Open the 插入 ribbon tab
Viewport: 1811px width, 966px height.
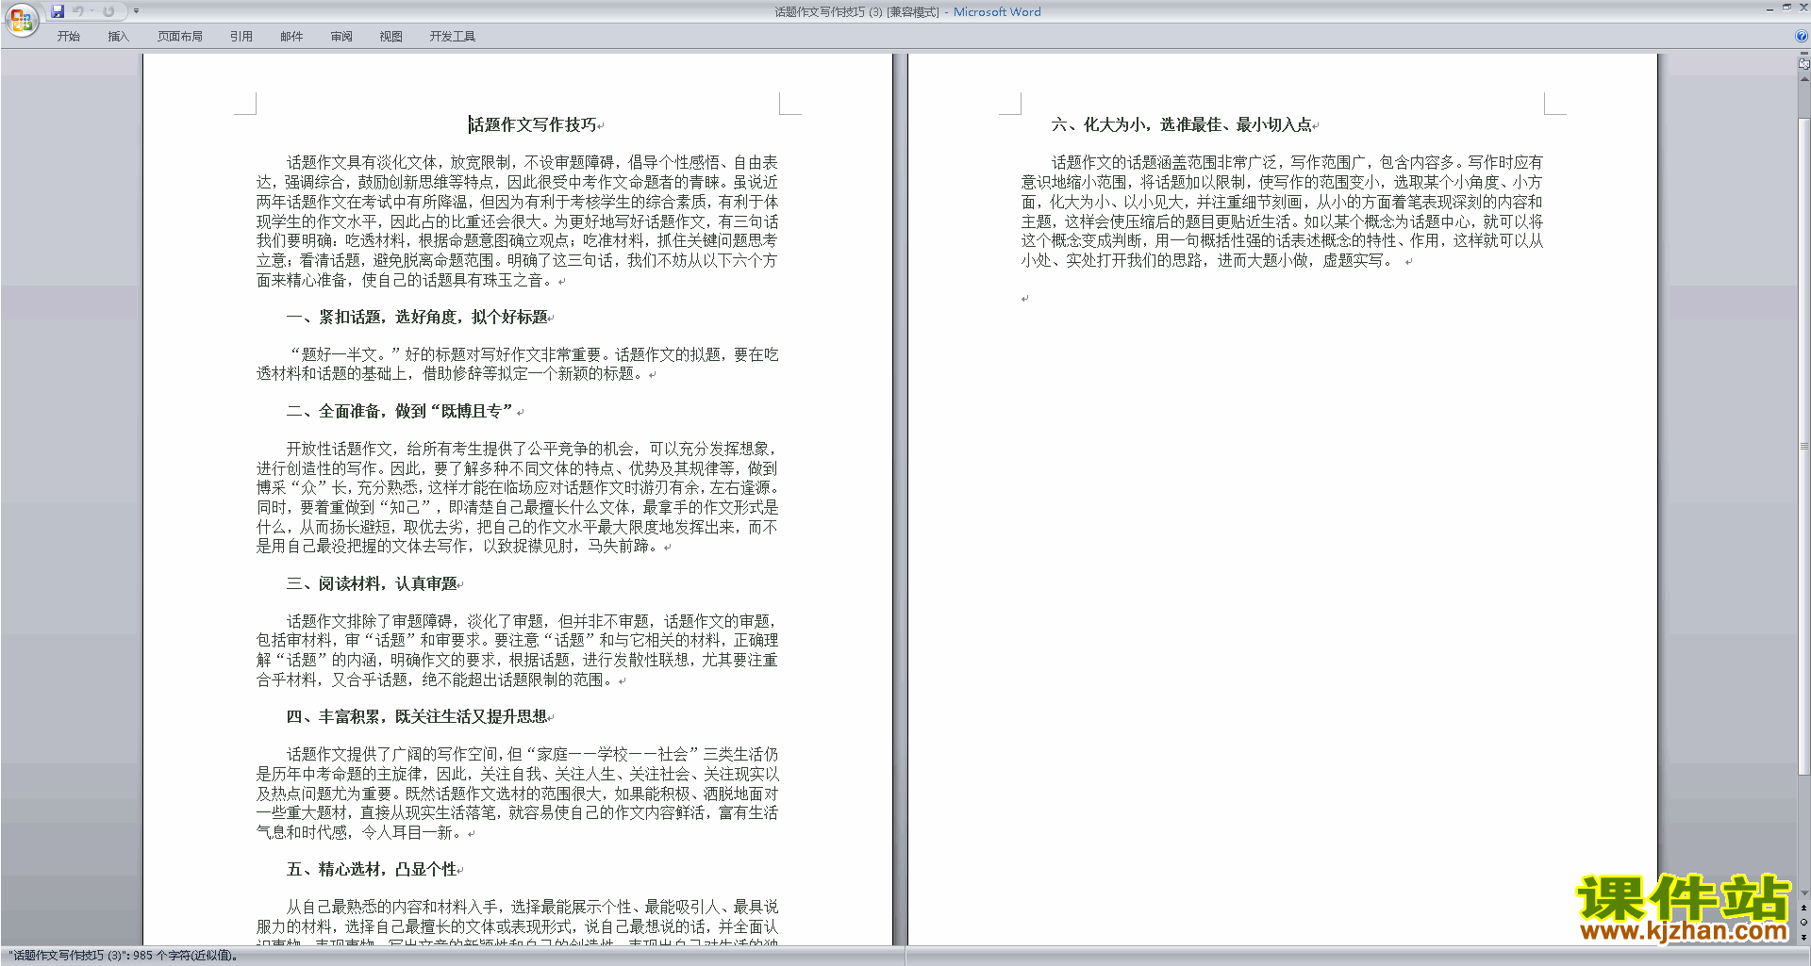[118, 37]
